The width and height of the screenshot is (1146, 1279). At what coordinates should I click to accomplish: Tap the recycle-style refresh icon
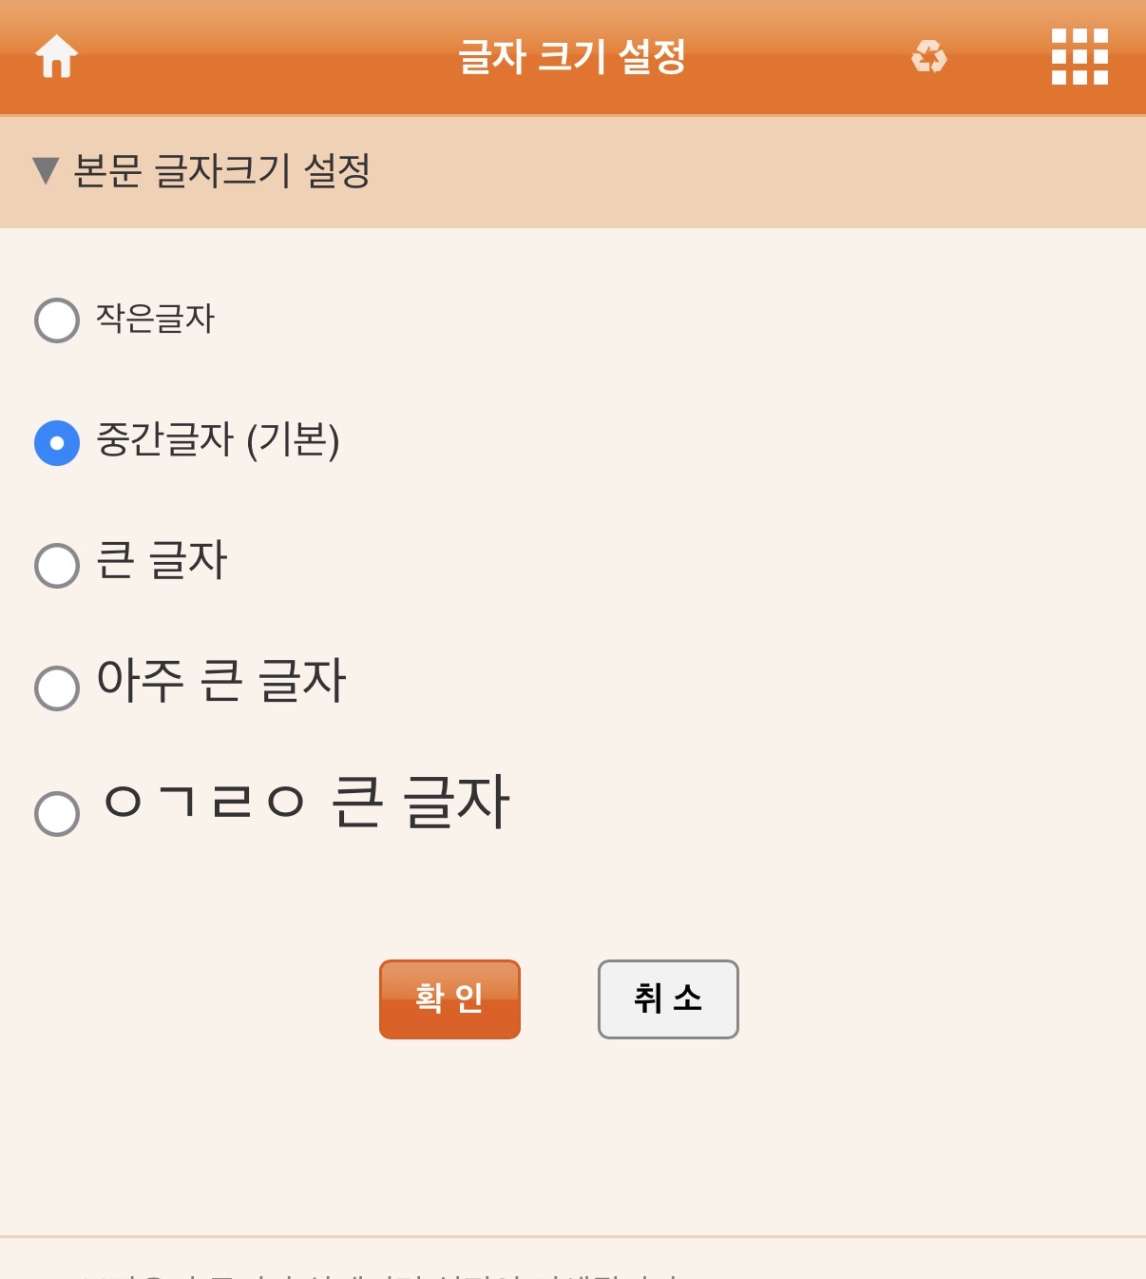point(928,56)
